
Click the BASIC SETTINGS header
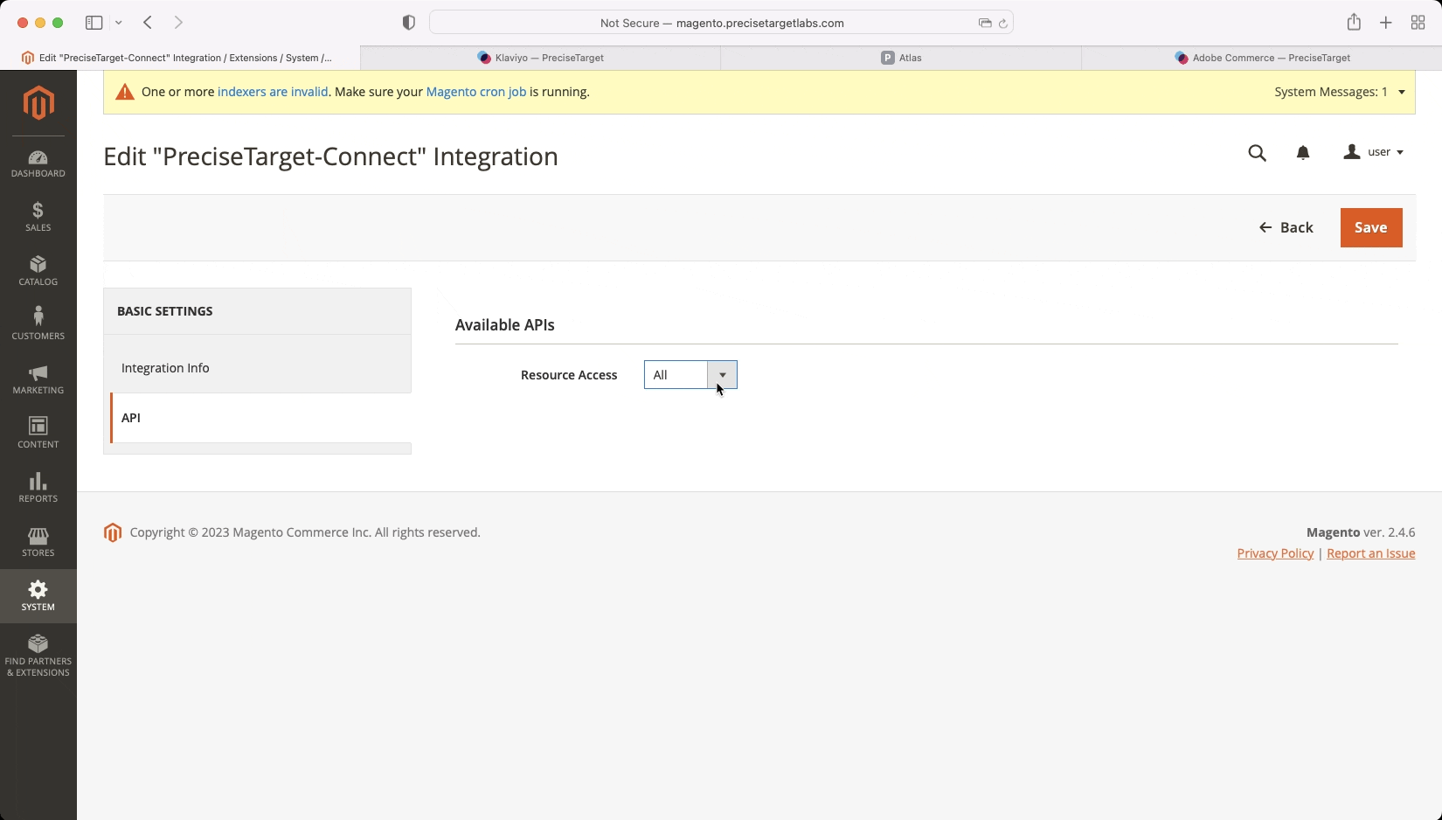point(165,311)
